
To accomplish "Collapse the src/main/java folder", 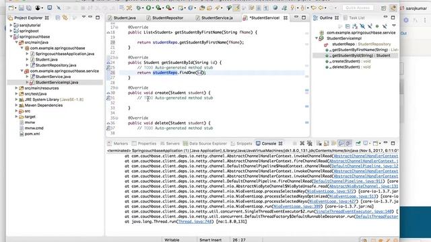I will click(16, 42).
